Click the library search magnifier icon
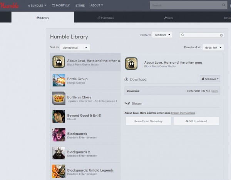 tap(182, 35)
